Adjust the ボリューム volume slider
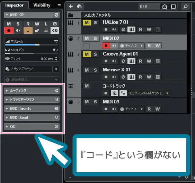Image resolution: width=195 pixels, height=183 pixels. pyautogui.click(x=32, y=45)
